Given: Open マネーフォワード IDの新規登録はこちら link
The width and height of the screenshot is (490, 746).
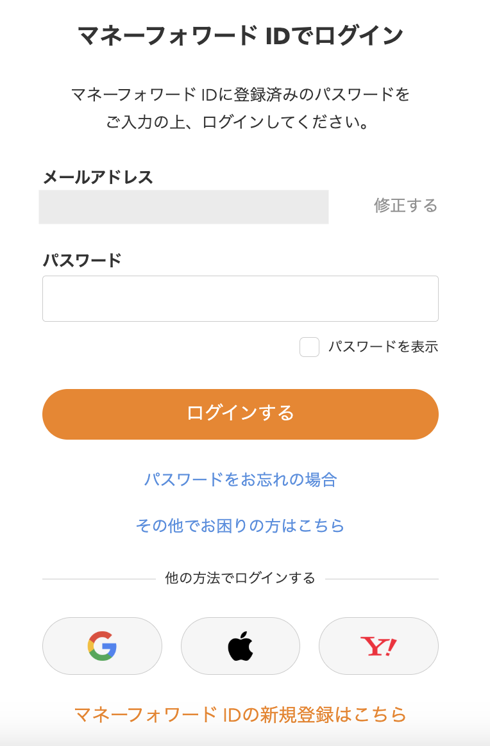Looking at the screenshot, I should pos(240,715).
